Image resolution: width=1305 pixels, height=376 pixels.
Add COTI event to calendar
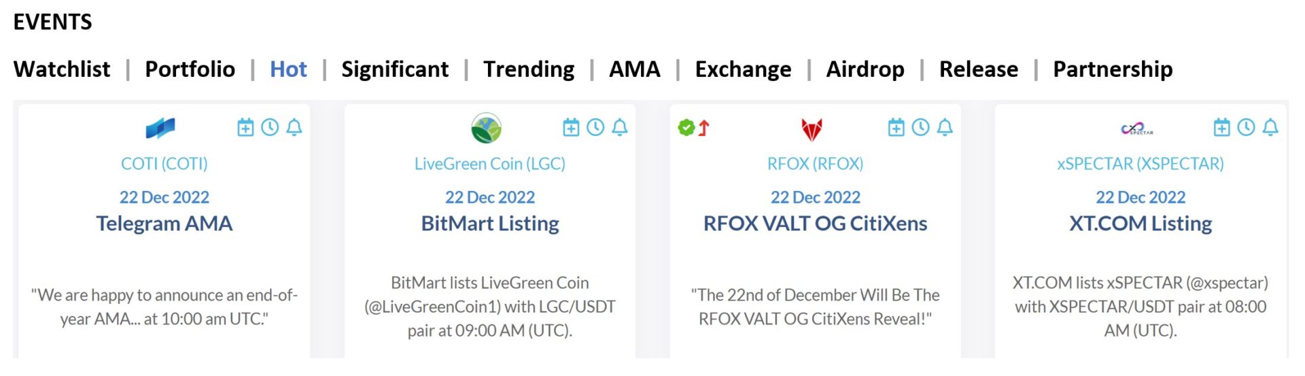[245, 127]
